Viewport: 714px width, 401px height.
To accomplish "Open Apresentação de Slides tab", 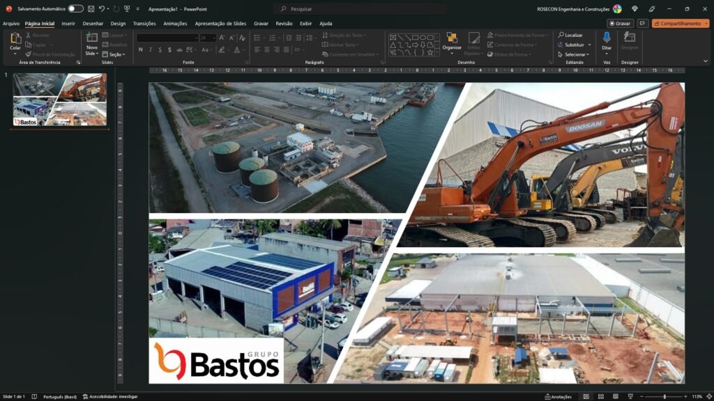I will pos(220,23).
